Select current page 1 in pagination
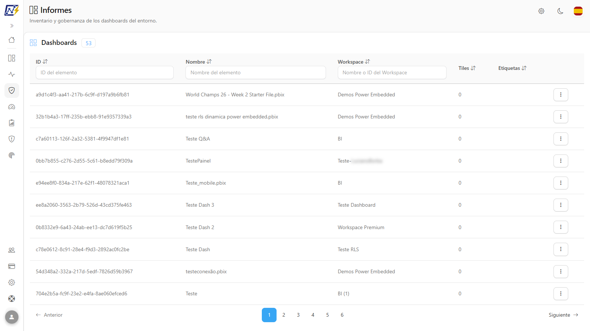 coord(269,315)
